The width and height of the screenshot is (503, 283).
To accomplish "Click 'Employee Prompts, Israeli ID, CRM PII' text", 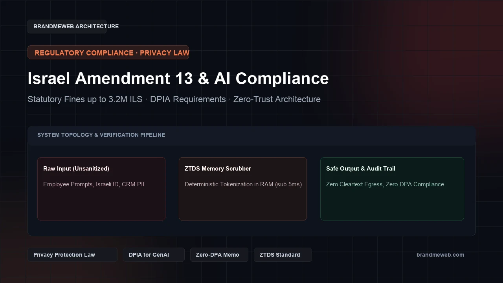I will 94,184.
